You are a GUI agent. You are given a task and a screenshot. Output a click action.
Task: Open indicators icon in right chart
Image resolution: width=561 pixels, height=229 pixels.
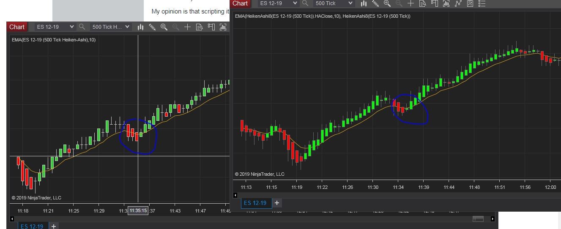tap(446, 3)
